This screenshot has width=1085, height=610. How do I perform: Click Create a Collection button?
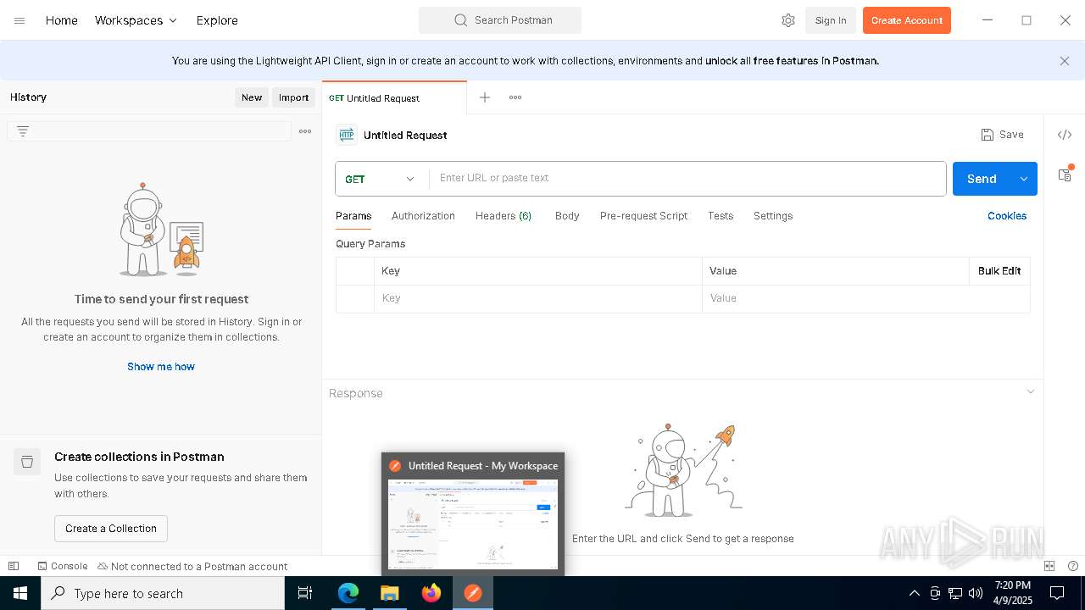[111, 529]
